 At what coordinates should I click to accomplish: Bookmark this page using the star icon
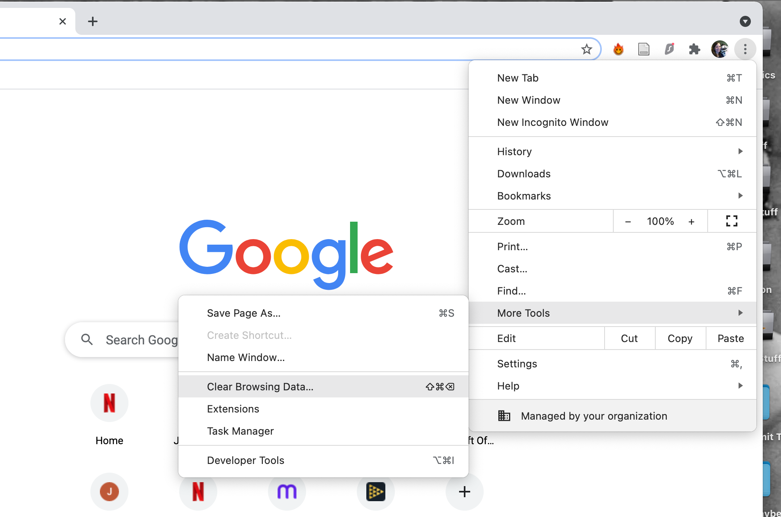[x=586, y=49]
